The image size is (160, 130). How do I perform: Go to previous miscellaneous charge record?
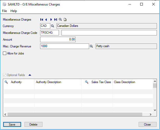46,20
